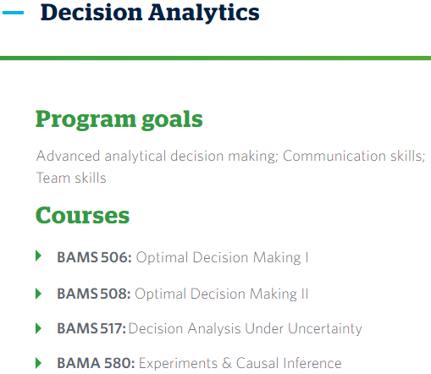Screen dimensions: 431x374
Task: Select the Courses heading
Action: click(82, 215)
